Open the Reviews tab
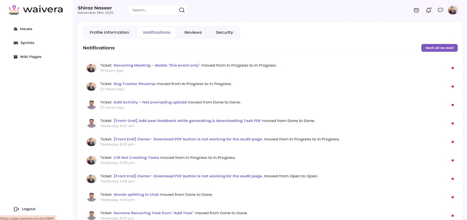This screenshot has width=467, height=220. 193,32
